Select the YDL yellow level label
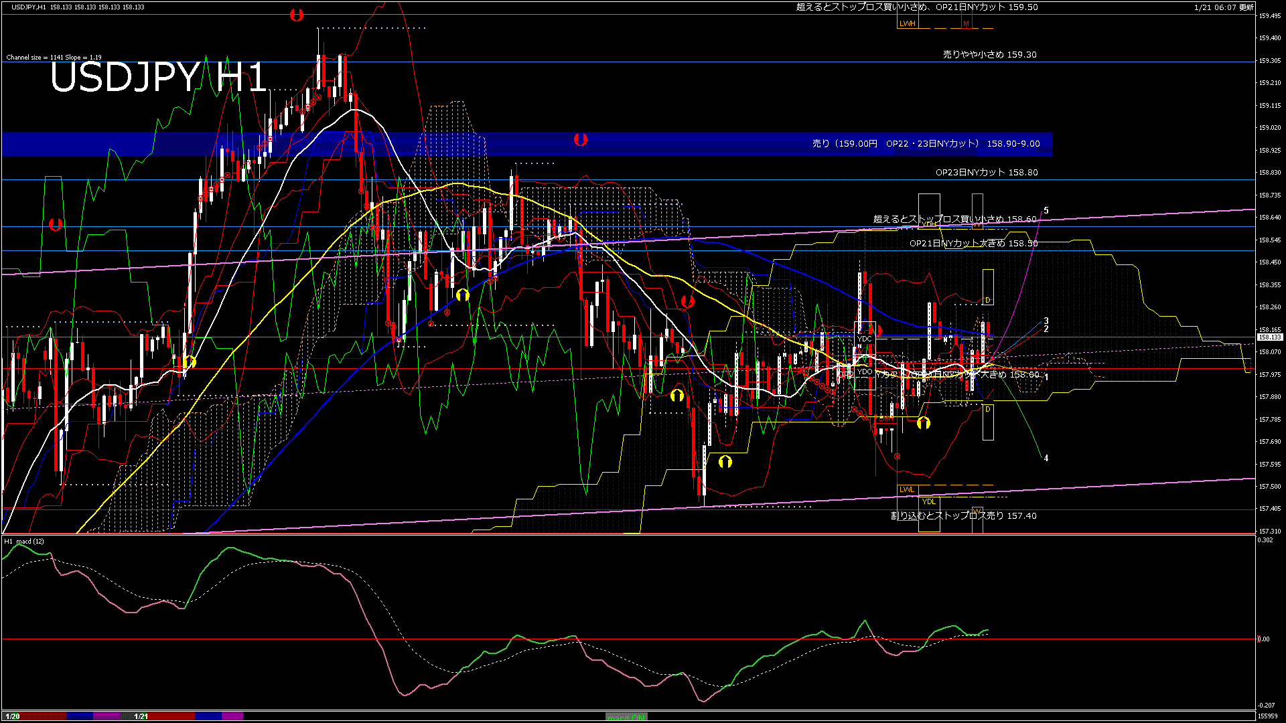This screenshot has width=1286, height=723. click(928, 501)
